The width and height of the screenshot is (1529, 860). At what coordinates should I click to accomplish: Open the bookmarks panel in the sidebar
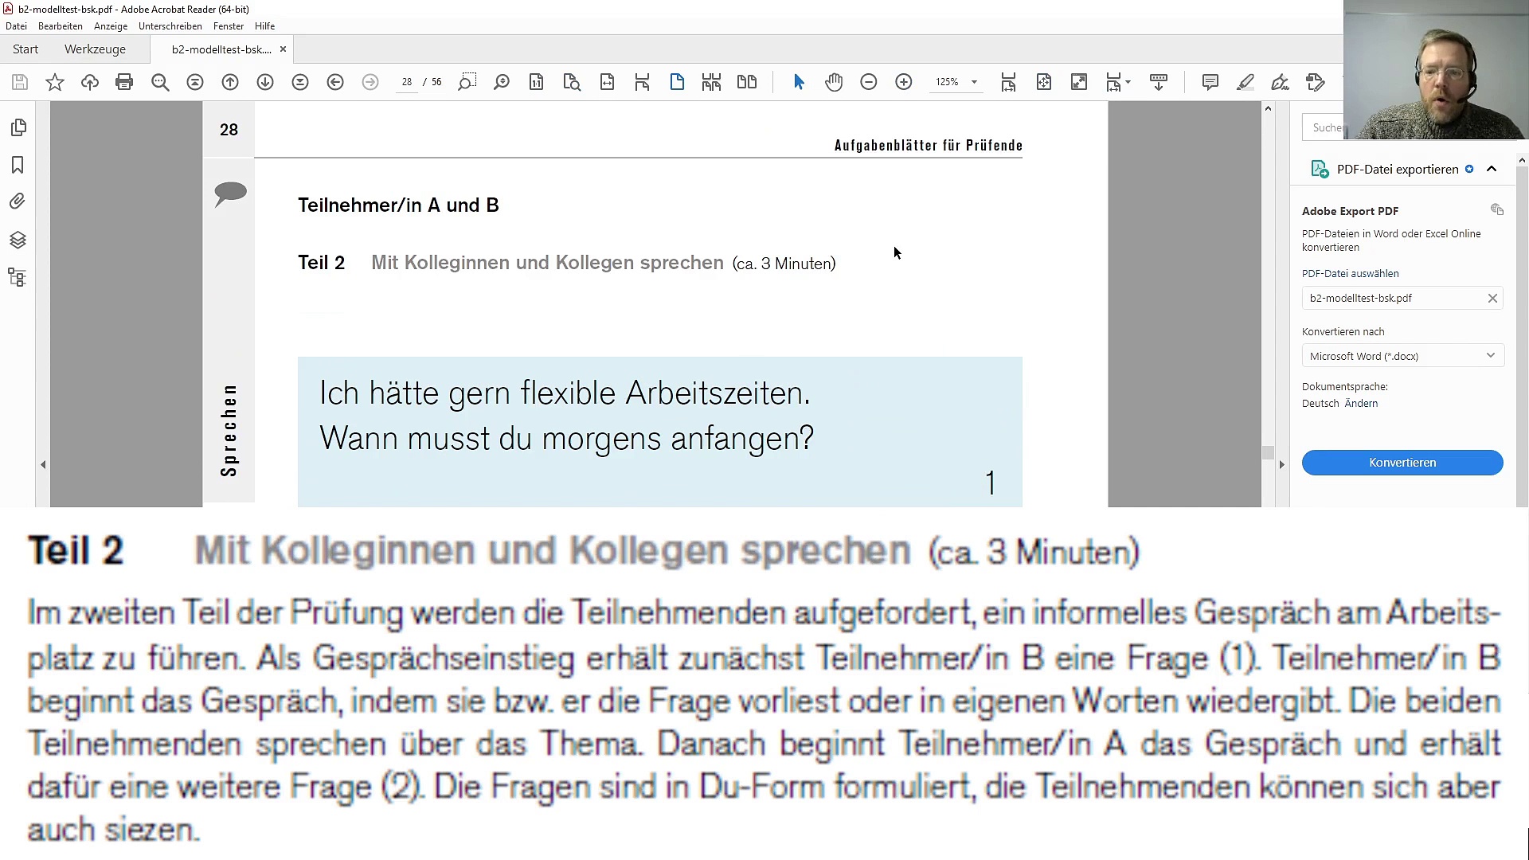click(18, 165)
